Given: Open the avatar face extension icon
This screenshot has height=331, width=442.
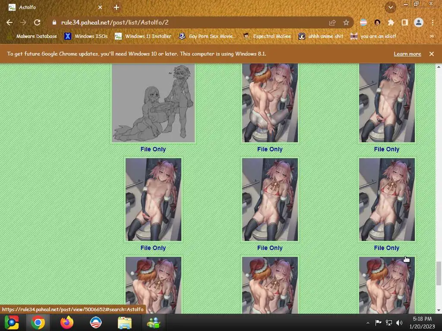Looking at the screenshot, I should tap(377, 22).
